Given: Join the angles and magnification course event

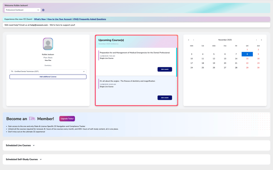Looking at the screenshot, I should click(164, 98).
